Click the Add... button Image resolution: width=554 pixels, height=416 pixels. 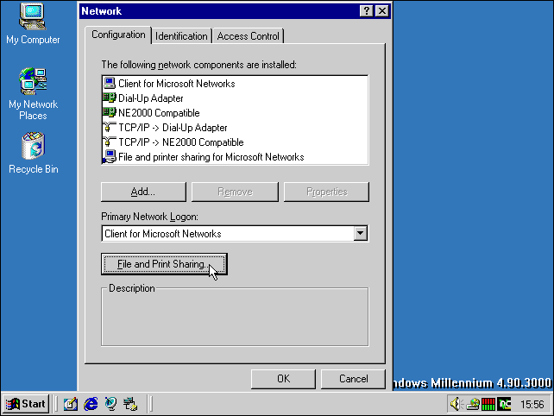pos(143,192)
